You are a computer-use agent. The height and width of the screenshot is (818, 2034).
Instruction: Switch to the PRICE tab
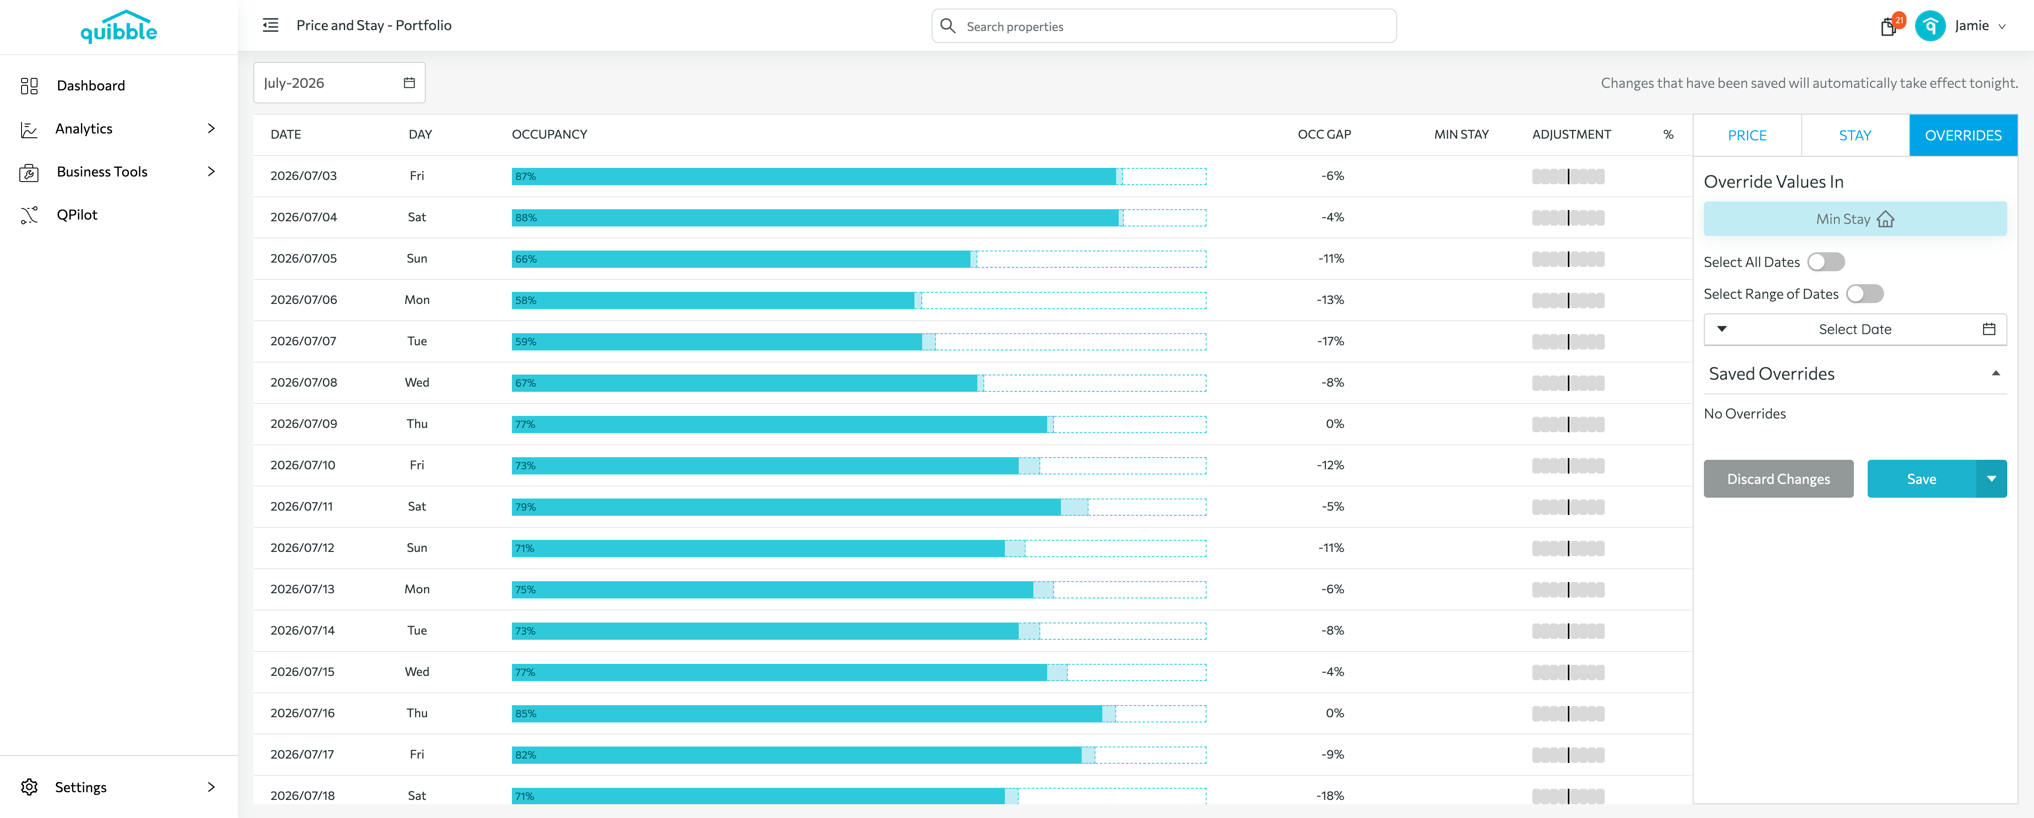pos(1747,136)
